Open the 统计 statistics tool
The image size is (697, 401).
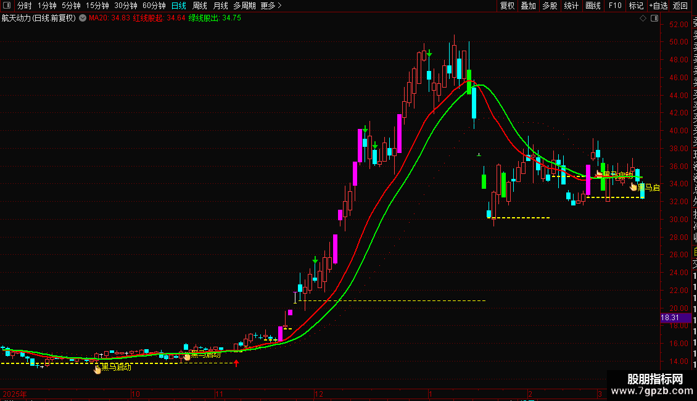coord(571,6)
